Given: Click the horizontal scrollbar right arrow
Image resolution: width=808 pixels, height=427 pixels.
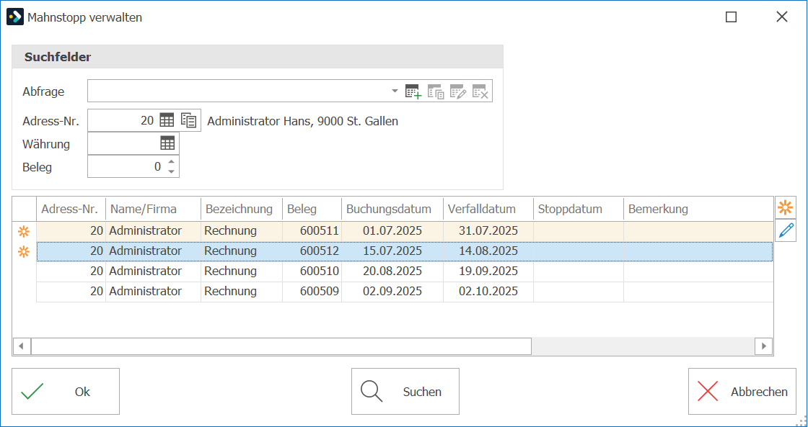Looking at the screenshot, I should click(764, 346).
